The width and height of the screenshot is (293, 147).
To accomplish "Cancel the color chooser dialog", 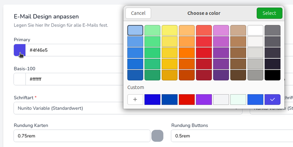I will (138, 13).
